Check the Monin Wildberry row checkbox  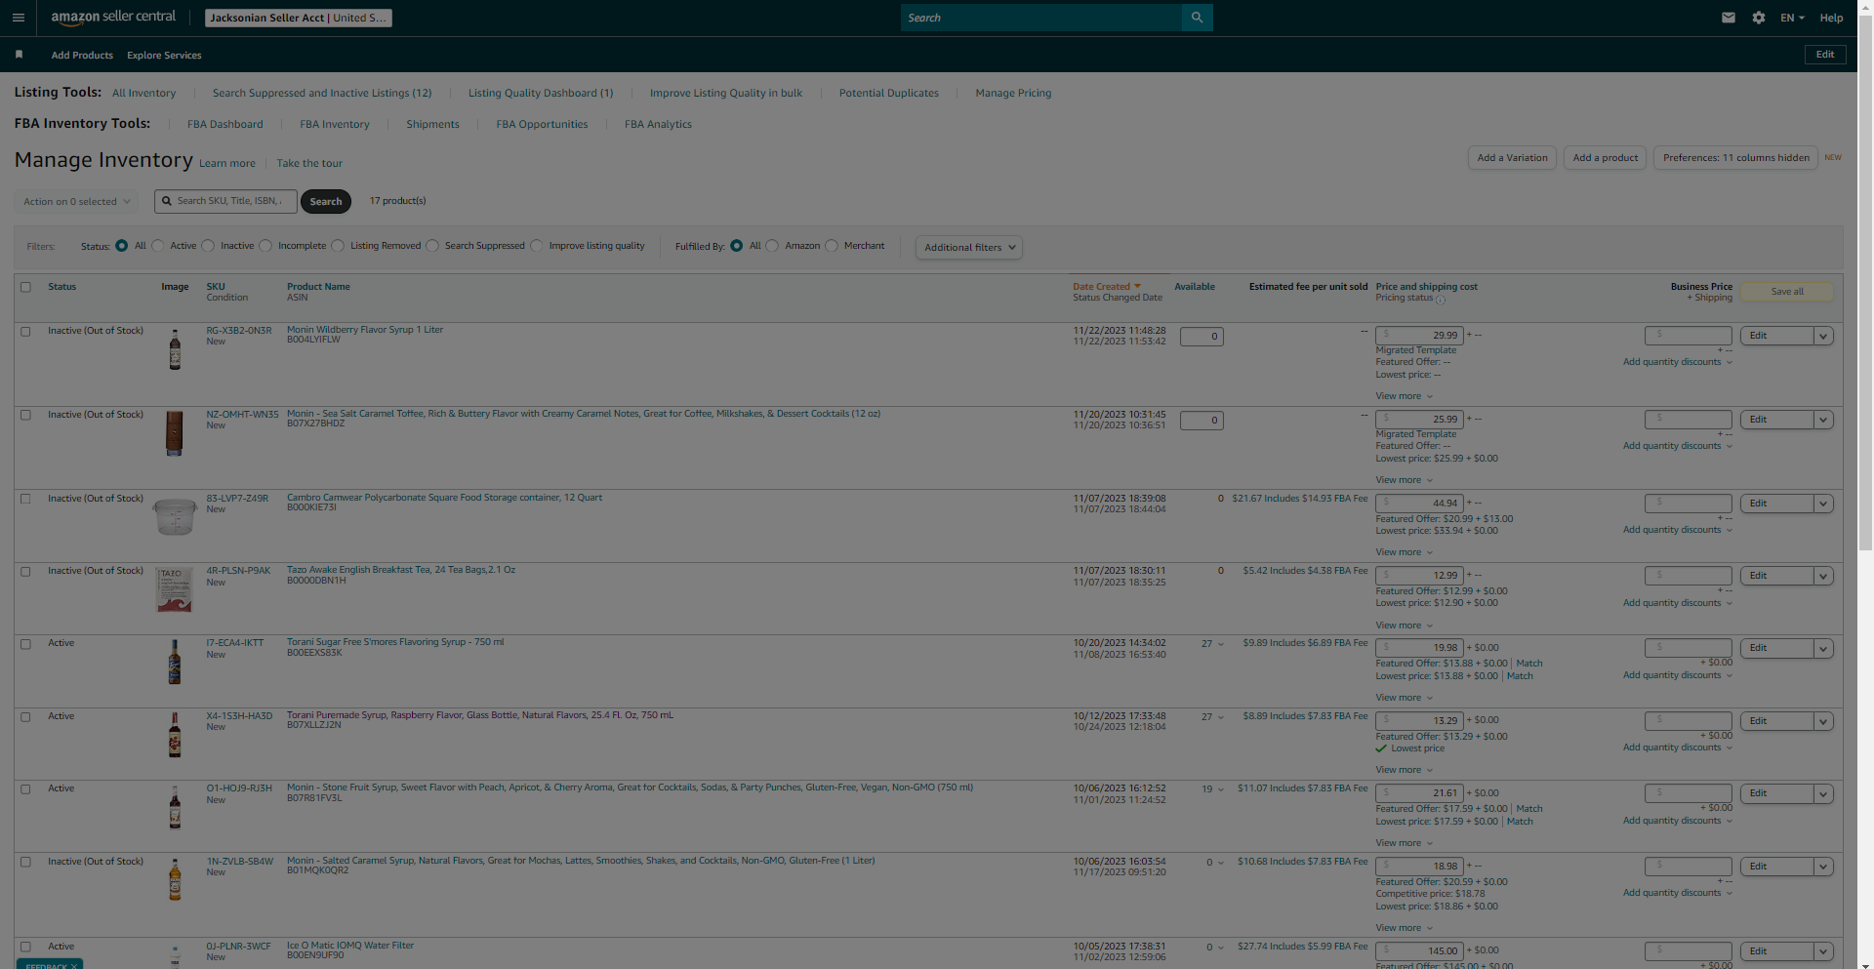click(26, 332)
